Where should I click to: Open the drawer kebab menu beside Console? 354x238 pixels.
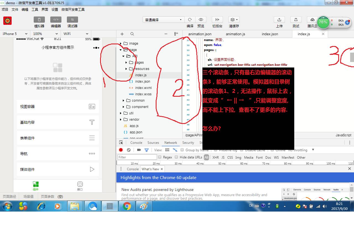click(x=121, y=169)
